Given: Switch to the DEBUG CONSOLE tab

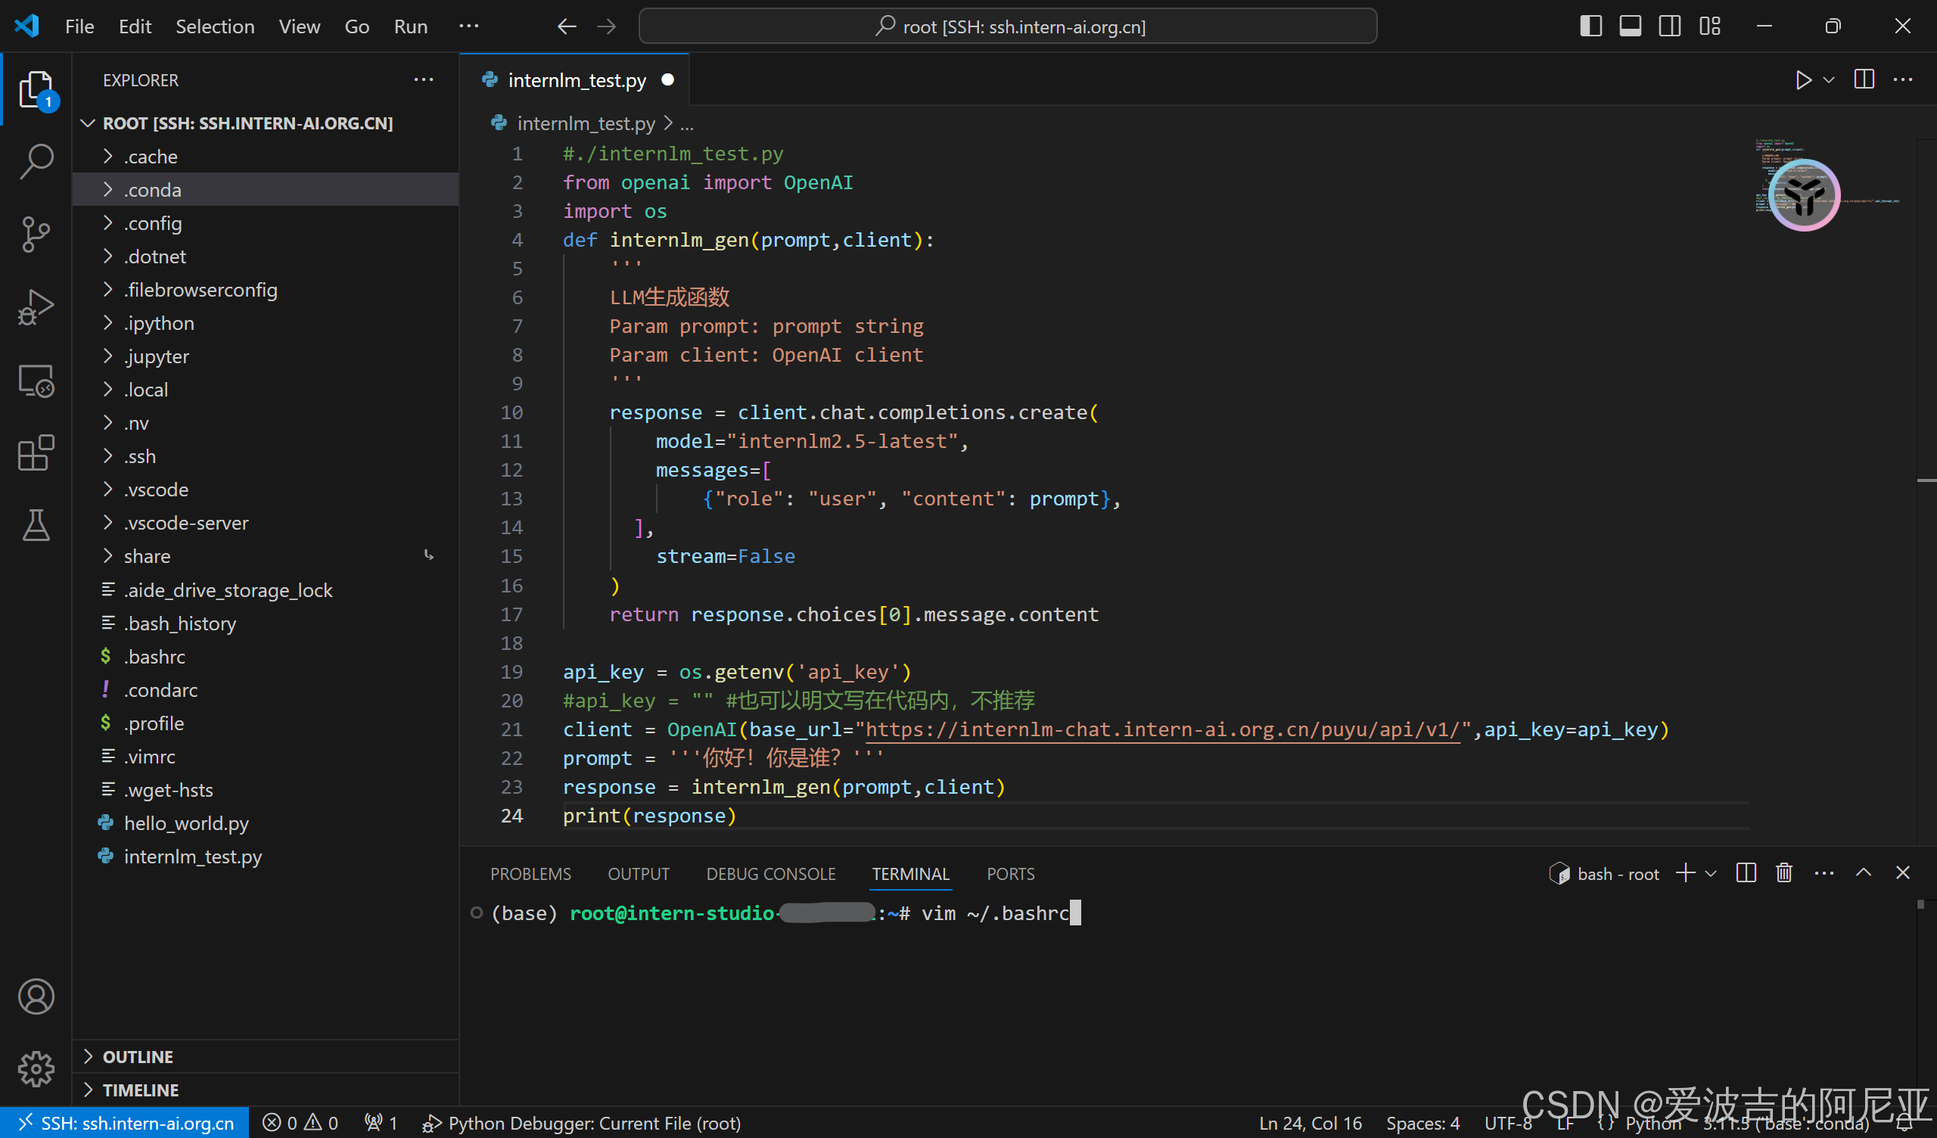Looking at the screenshot, I should [x=770, y=873].
